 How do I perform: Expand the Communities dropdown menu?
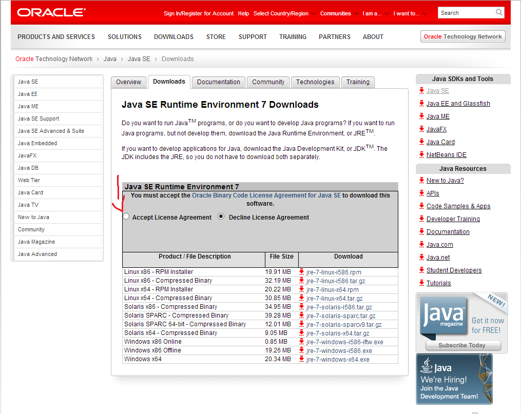(x=339, y=13)
